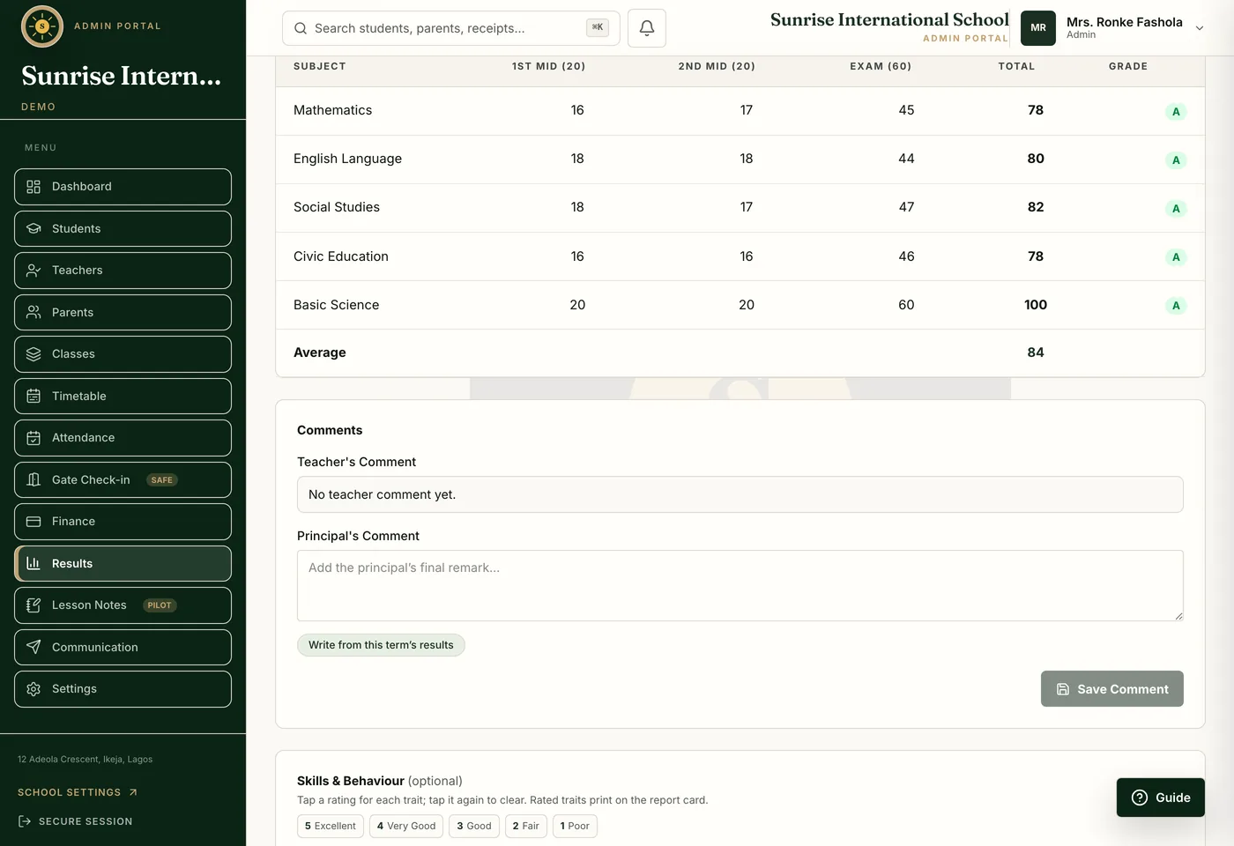This screenshot has height=846, width=1234.
Task: Click the keyboard shortcut hint in search
Action: point(598,27)
